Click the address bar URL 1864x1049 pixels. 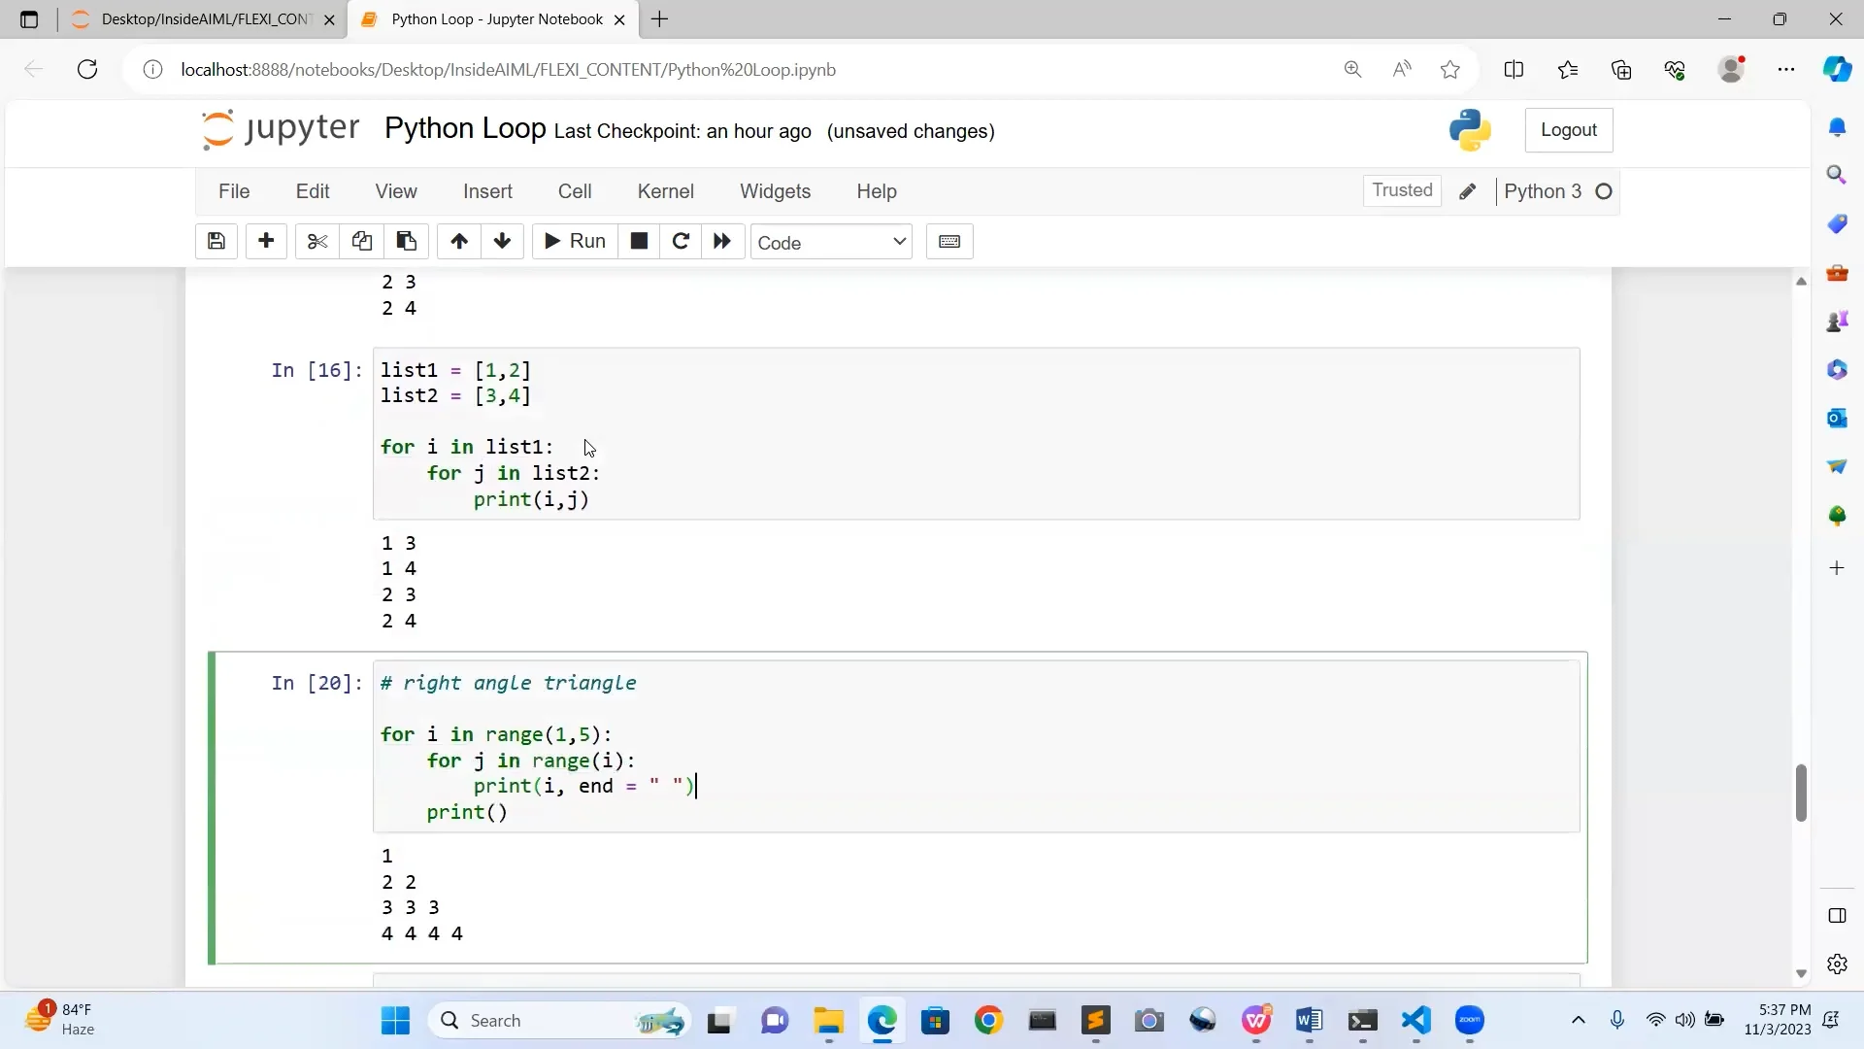tap(508, 70)
